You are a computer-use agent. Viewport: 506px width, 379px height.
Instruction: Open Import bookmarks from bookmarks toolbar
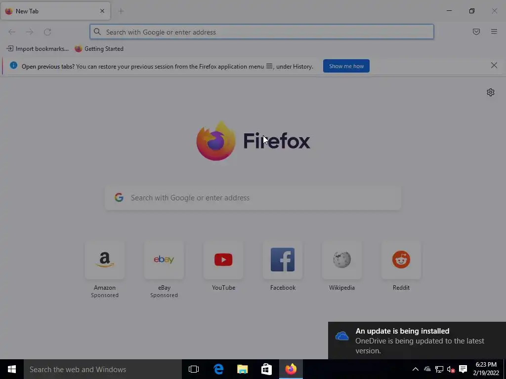click(38, 49)
